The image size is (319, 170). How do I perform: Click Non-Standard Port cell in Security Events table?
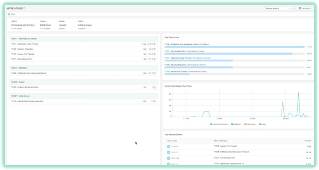[x=224, y=158]
